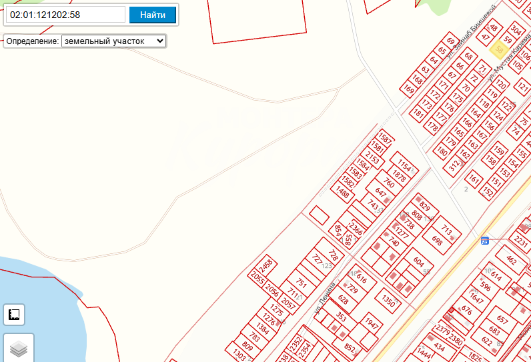Open the map layers panel
Viewport: 531px width, 362px height.
pyautogui.click(x=18, y=349)
